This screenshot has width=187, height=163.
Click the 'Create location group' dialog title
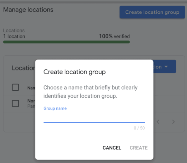tap(75, 72)
